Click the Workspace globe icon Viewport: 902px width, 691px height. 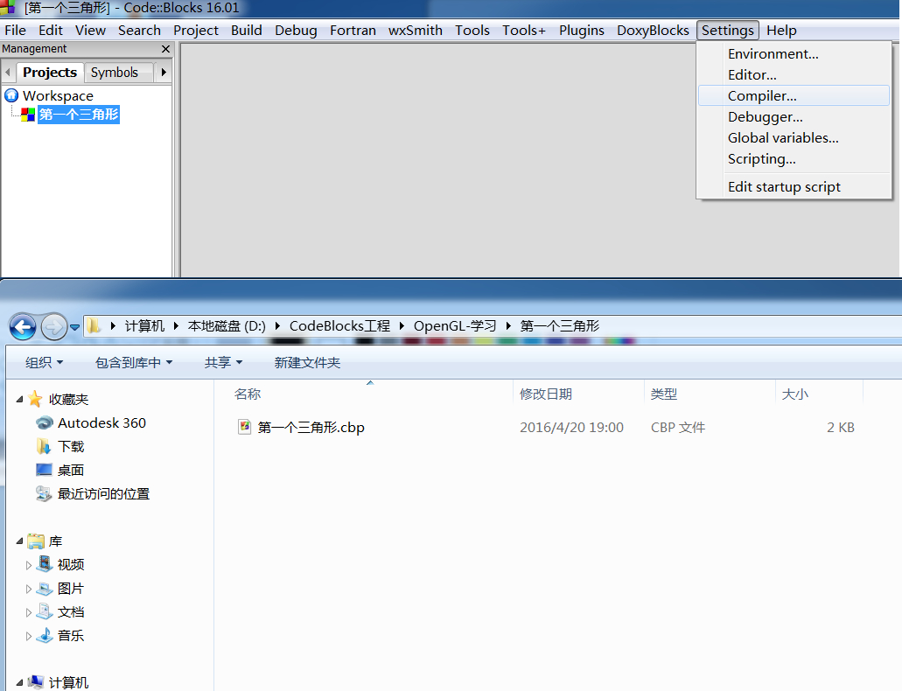point(10,95)
